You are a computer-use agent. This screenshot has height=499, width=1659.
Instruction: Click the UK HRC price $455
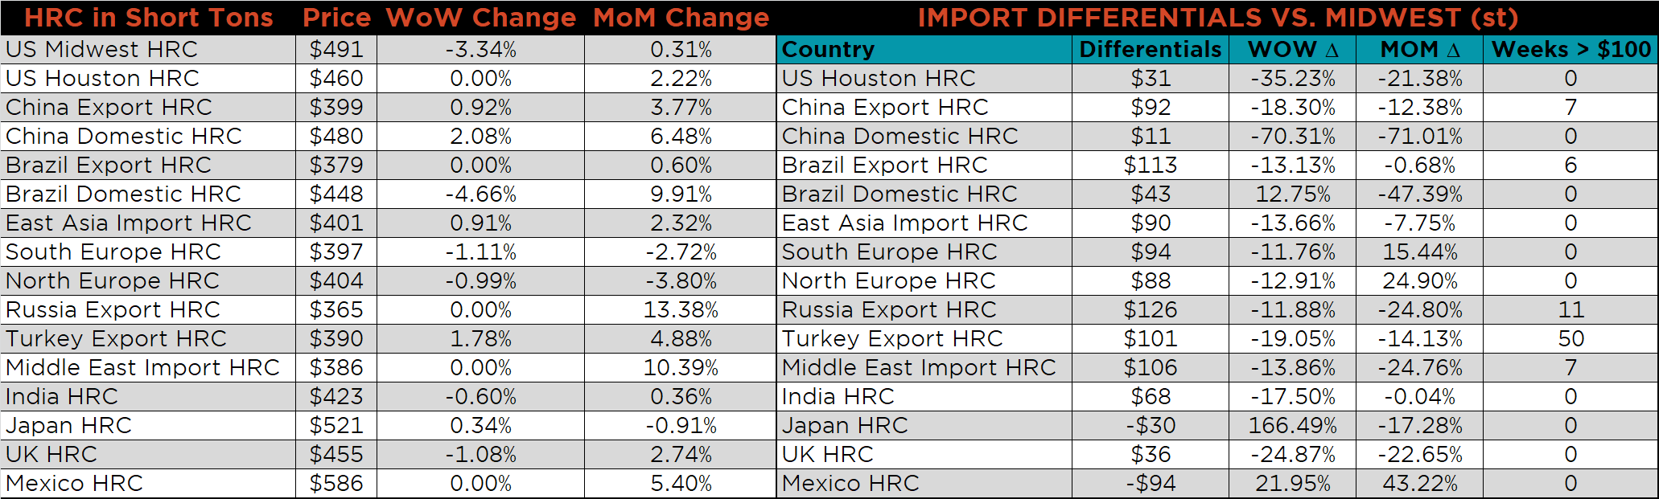336,455
